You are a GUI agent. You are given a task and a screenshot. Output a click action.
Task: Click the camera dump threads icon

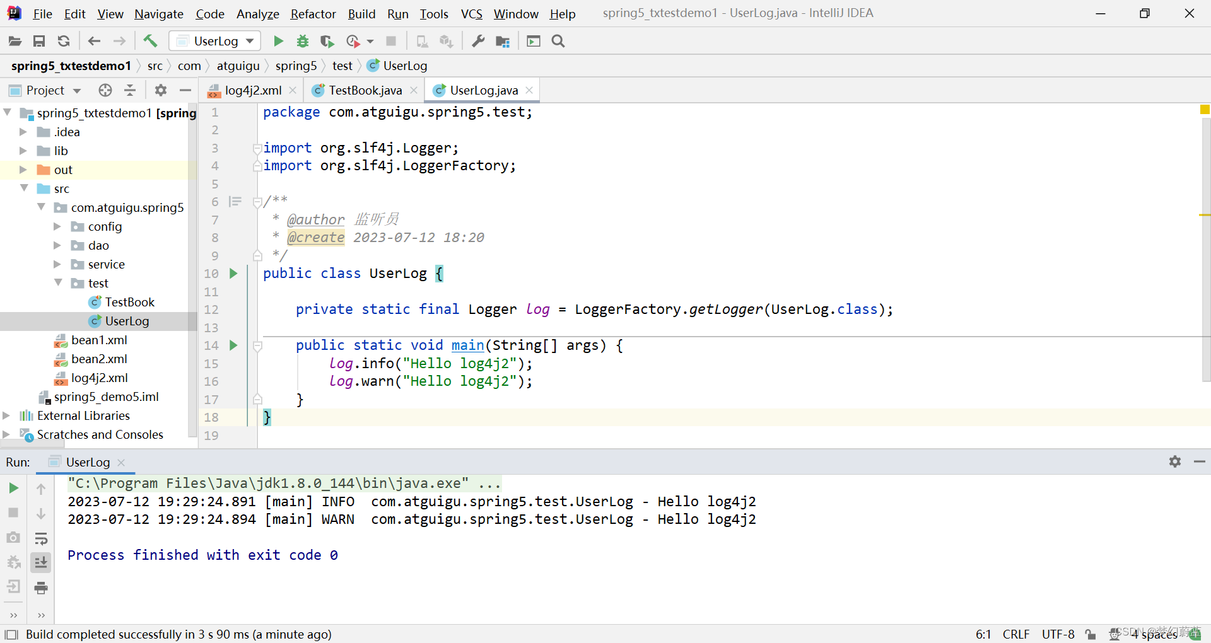13,537
